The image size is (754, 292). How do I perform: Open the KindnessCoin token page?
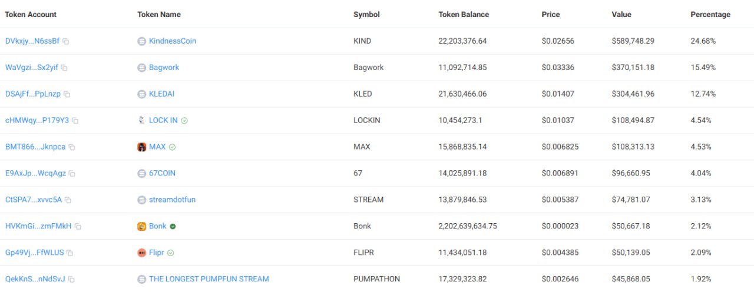click(x=173, y=41)
